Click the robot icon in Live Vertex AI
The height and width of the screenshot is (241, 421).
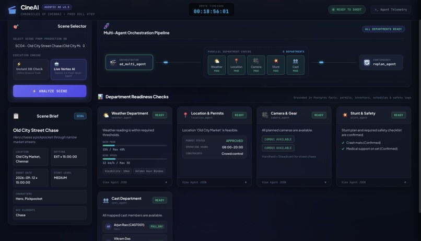tap(56, 64)
